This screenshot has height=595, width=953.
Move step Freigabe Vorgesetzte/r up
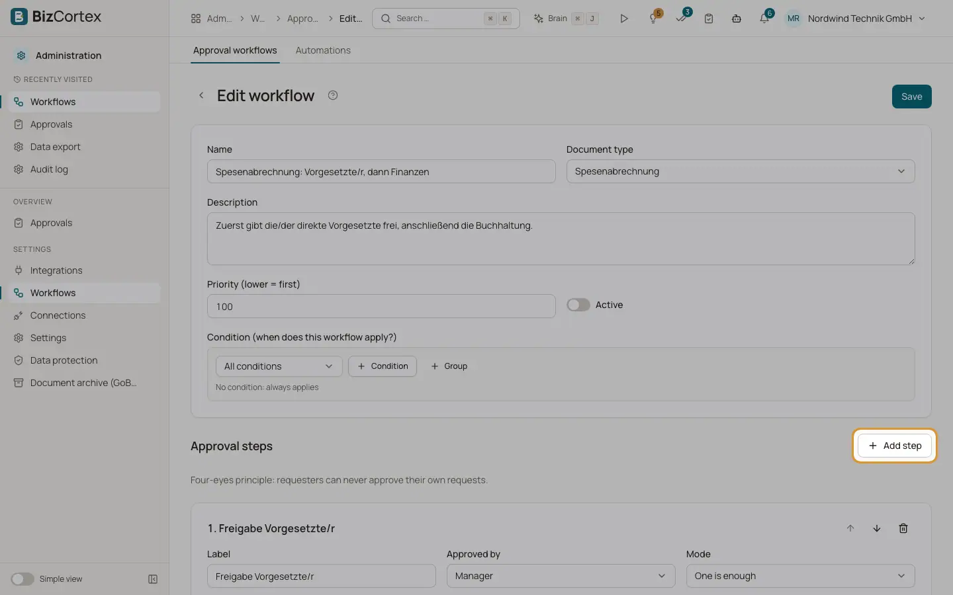coord(850,528)
